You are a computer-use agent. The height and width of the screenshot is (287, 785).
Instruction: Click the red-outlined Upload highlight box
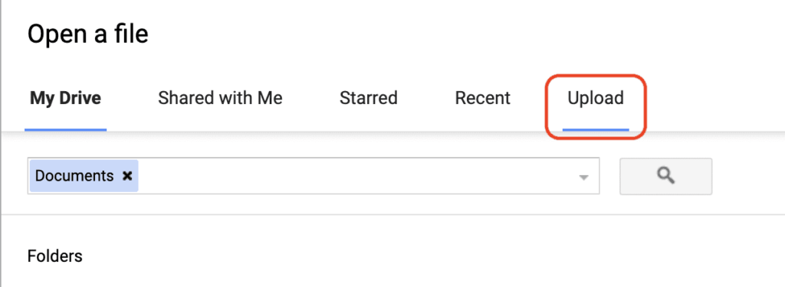(596, 106)
